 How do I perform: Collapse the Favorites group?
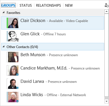3,12
